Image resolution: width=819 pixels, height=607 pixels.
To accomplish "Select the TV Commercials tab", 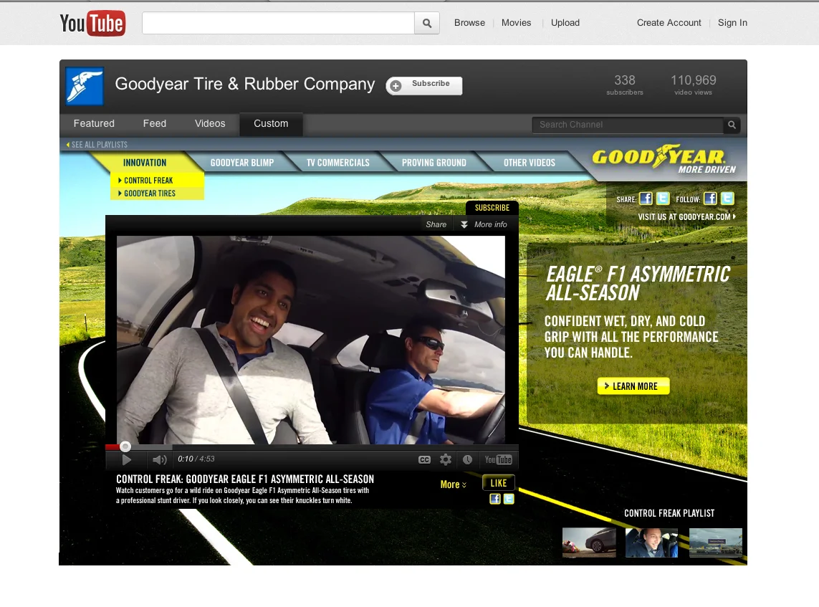I will (338, 163).
